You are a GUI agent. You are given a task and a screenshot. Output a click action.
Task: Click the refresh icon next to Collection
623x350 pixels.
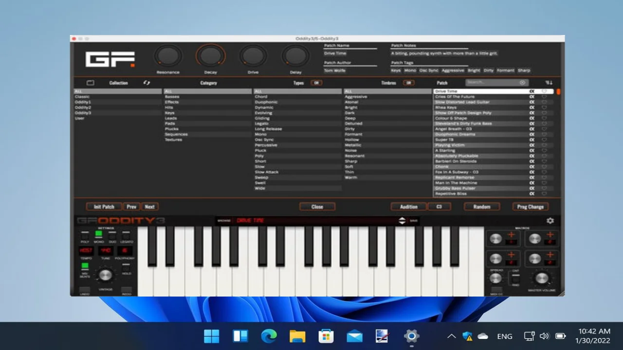click(x=147, y=83)
